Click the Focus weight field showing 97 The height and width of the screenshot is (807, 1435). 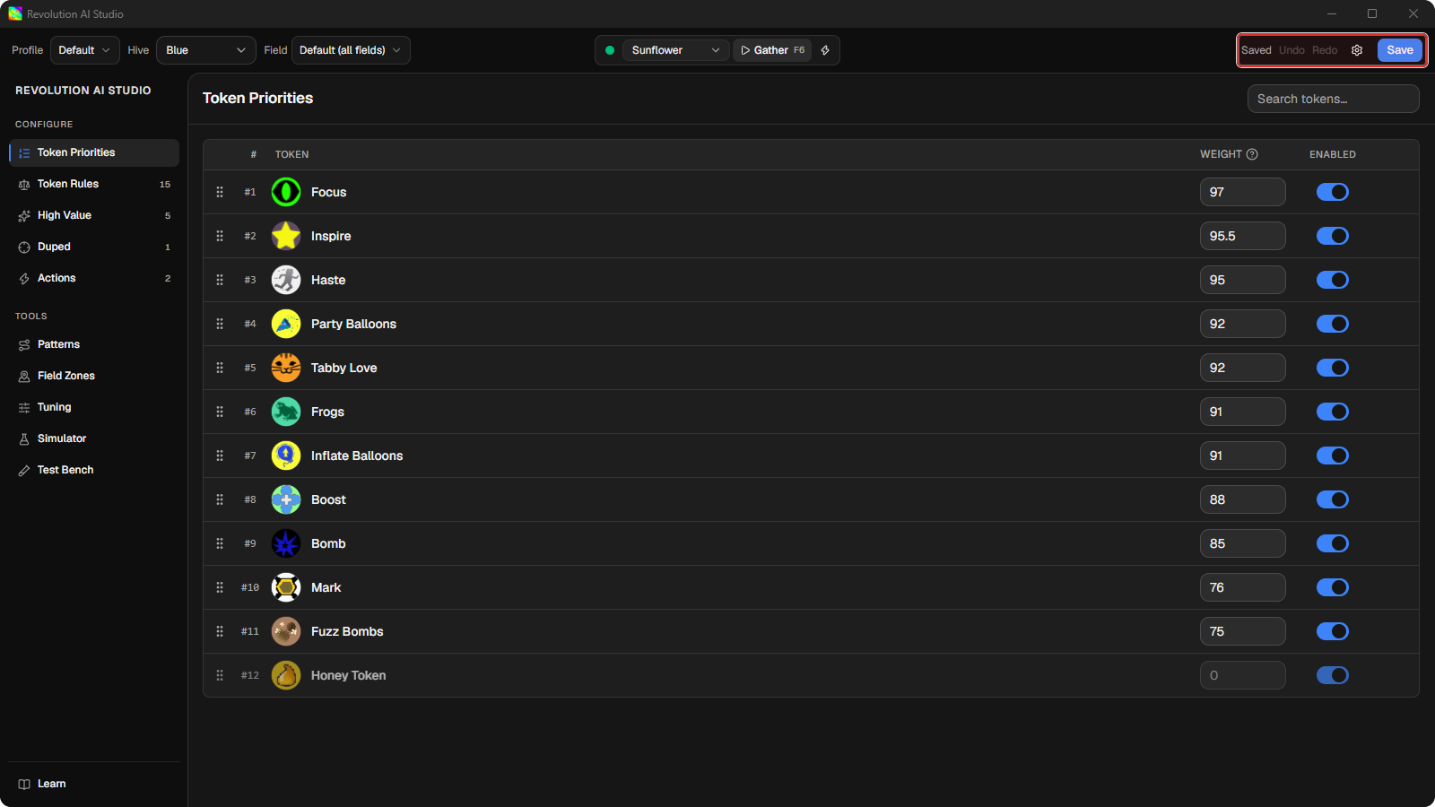pos(1242,192)
